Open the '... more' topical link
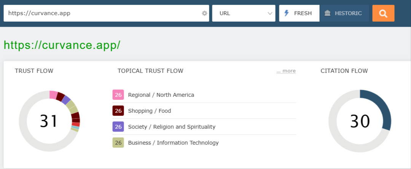The height and width of the screenshot is (169, 411). point(286,71)
